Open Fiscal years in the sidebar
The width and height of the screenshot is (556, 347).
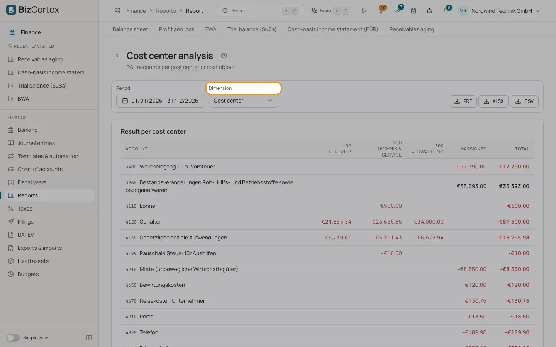pyautogui.click(x=49, y=182)
